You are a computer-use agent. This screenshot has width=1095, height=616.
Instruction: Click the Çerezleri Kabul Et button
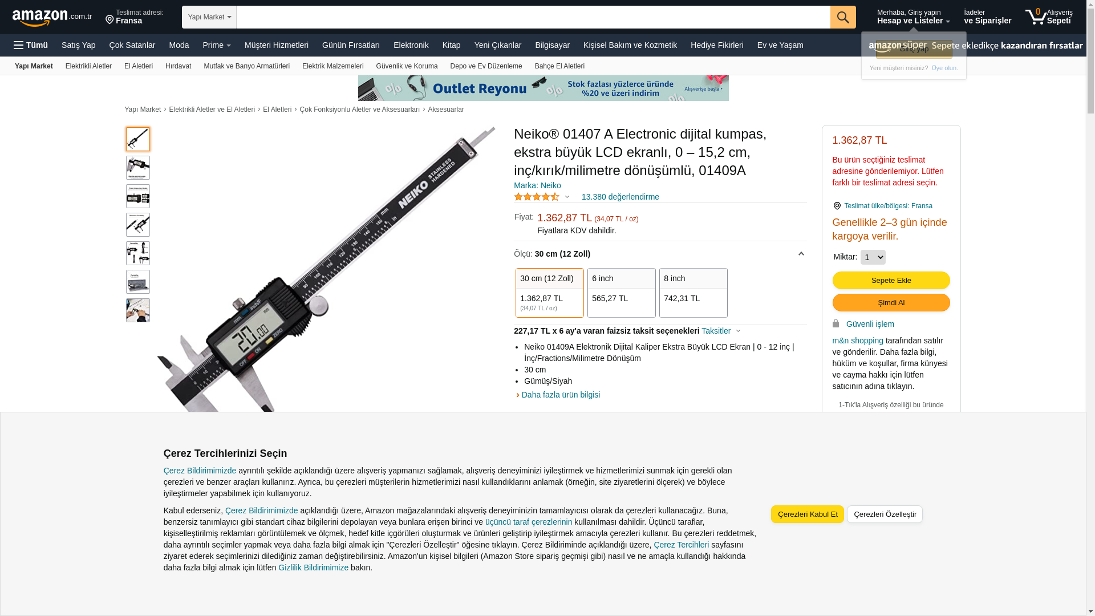pyautogui.click(x=808, y=514)
